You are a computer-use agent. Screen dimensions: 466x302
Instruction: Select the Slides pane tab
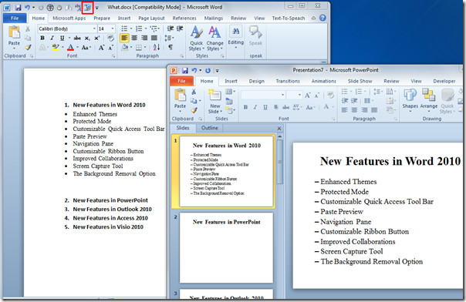pos(183,128)
